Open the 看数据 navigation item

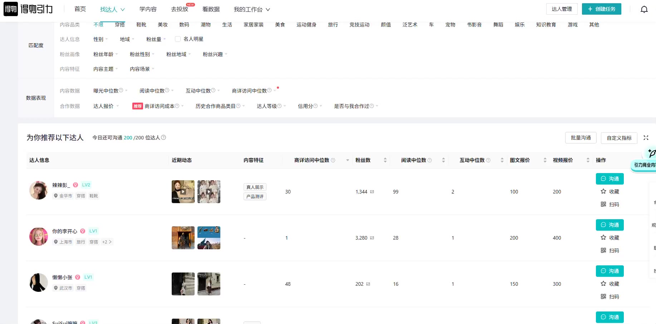point(211,9)
